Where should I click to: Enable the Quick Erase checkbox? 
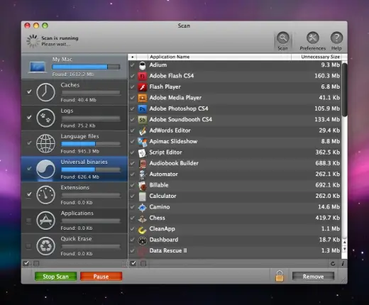click(29, 246)
